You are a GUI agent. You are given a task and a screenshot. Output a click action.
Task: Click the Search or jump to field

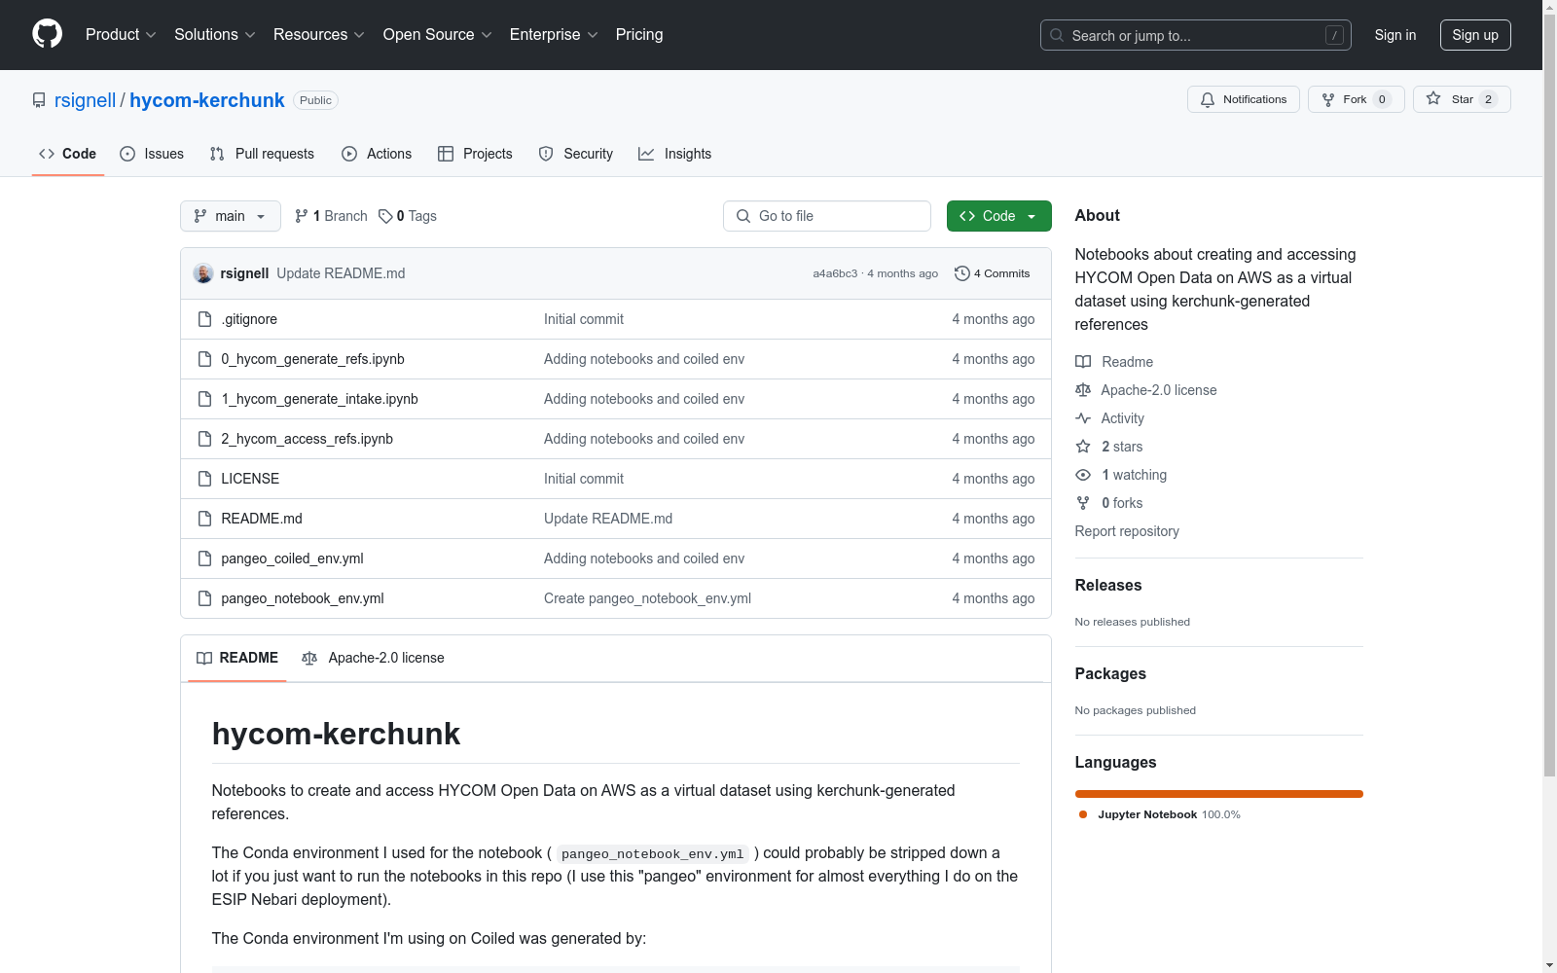click(x=1196, y=35)
